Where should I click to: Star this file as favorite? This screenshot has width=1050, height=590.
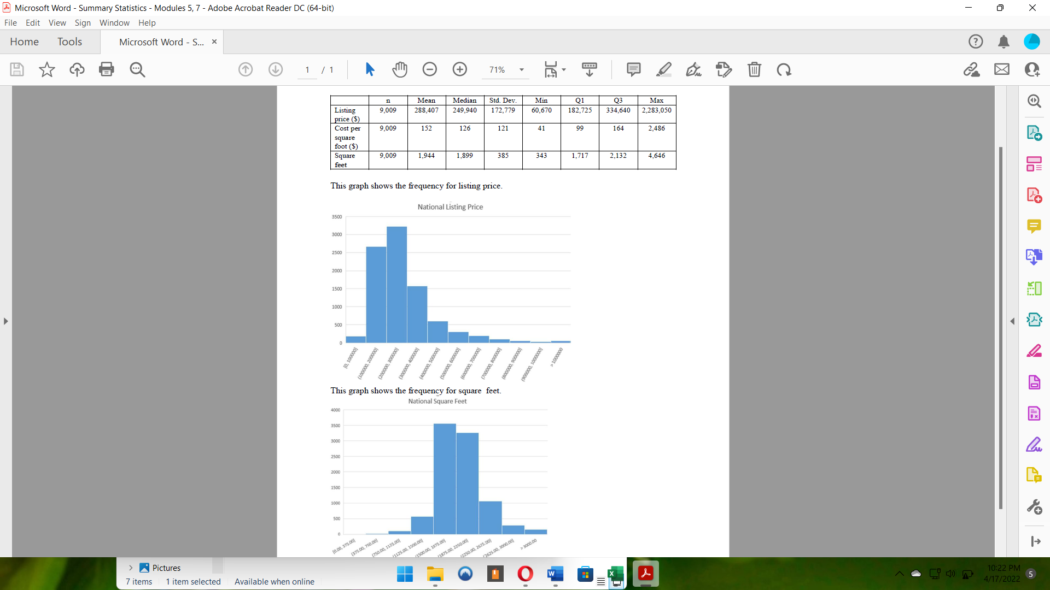pos(47,69)
